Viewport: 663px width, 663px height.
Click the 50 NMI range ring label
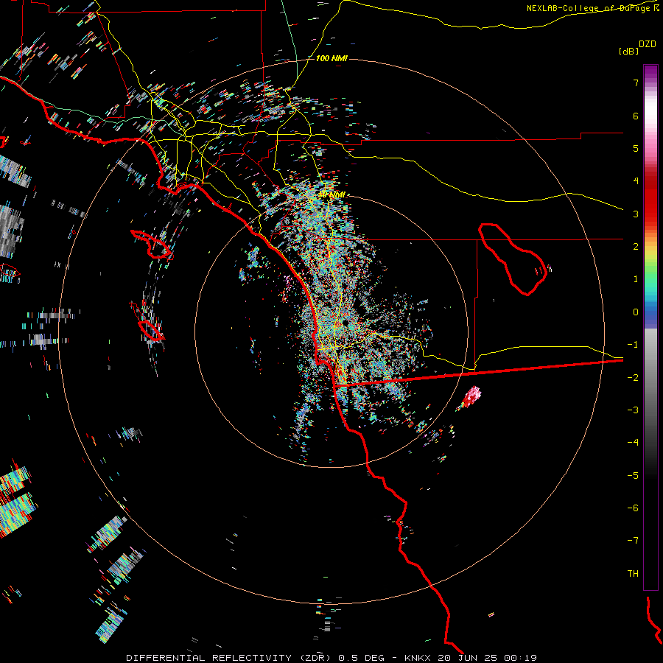tap(331, 194)
